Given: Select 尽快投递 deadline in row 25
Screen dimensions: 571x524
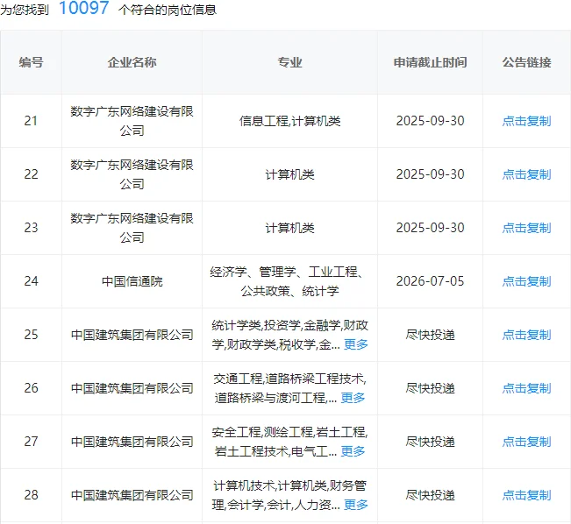Looking at the screenshot, I should (x=430, y=335).
